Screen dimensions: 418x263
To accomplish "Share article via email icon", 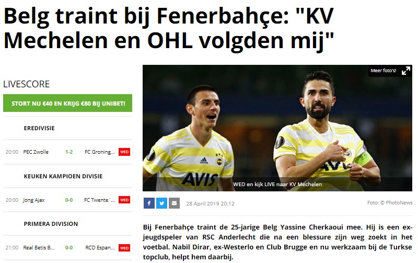I will coord(174,203).
